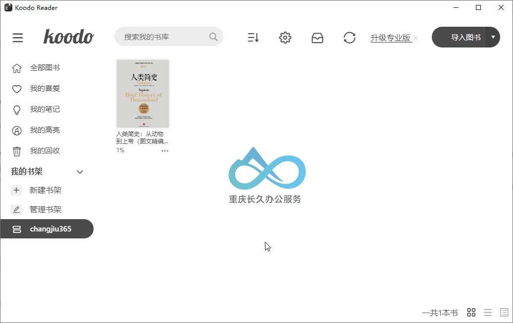Dismiss the upgrade to pro link
This screenshot has width=513, height=323.
[x=415, y=38]
